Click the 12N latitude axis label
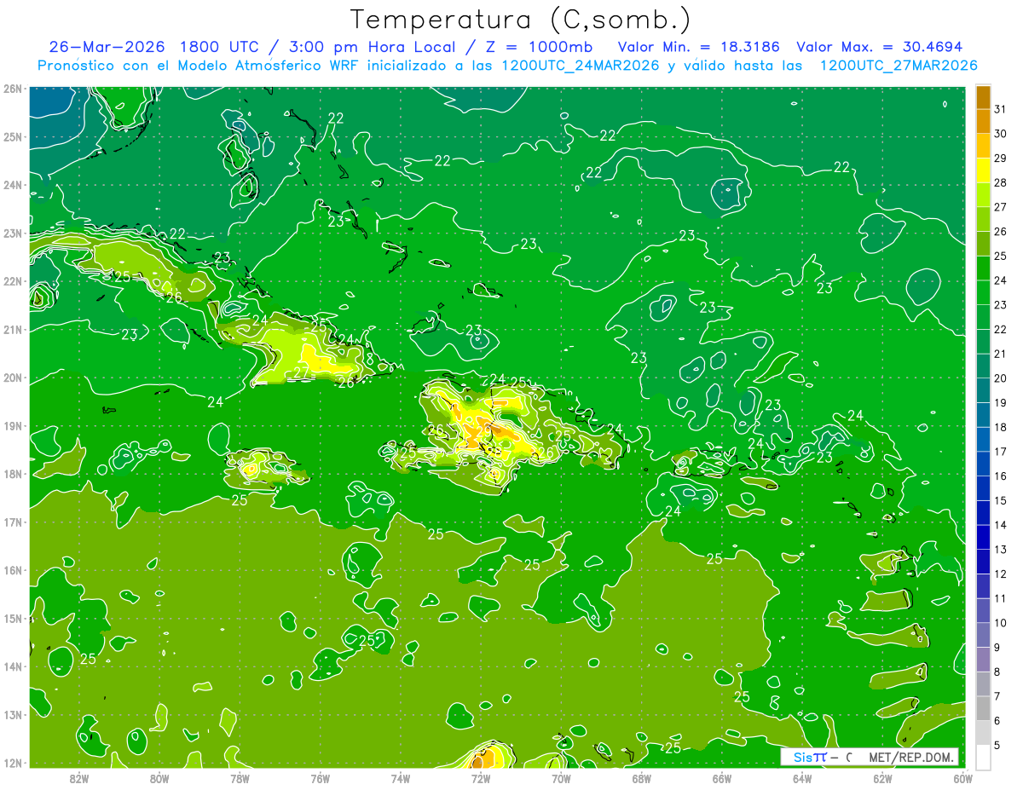The image size is (1023, 790). click(x=12, y=763)
